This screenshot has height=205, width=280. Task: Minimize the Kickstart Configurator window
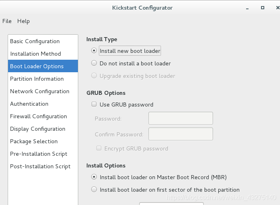click(x=247, y=8)
